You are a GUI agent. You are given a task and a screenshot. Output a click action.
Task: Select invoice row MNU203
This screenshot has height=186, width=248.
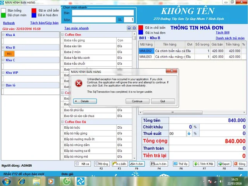click(x=192, y=57)
